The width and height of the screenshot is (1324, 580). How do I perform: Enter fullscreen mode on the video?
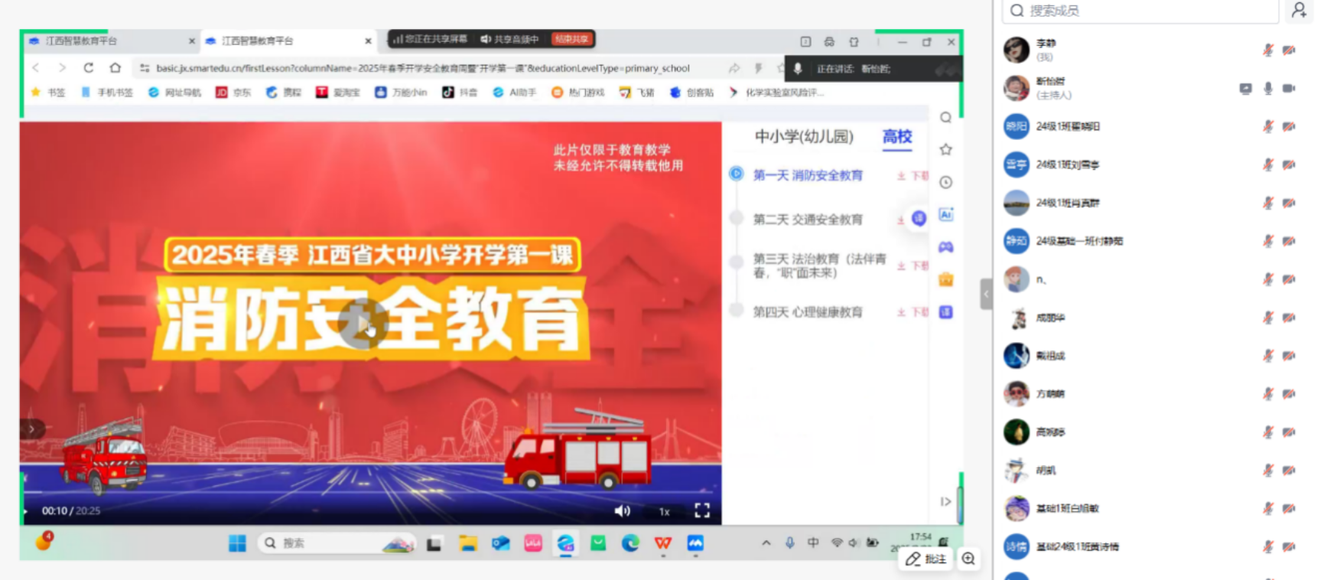click(x=702, y=510)
